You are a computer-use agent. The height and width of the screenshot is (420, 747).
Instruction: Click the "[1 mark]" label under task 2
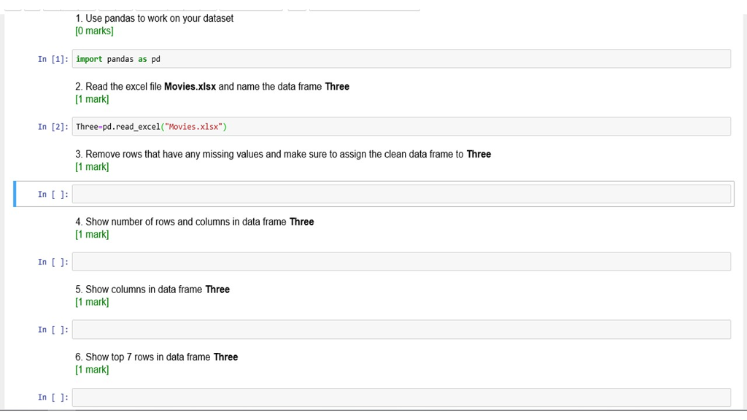92,99
